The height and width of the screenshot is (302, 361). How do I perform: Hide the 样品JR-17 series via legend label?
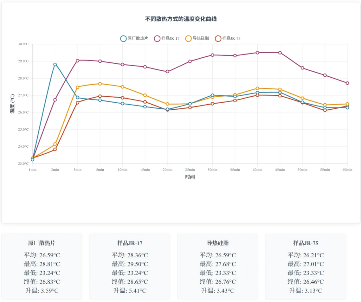click(170, 38)
